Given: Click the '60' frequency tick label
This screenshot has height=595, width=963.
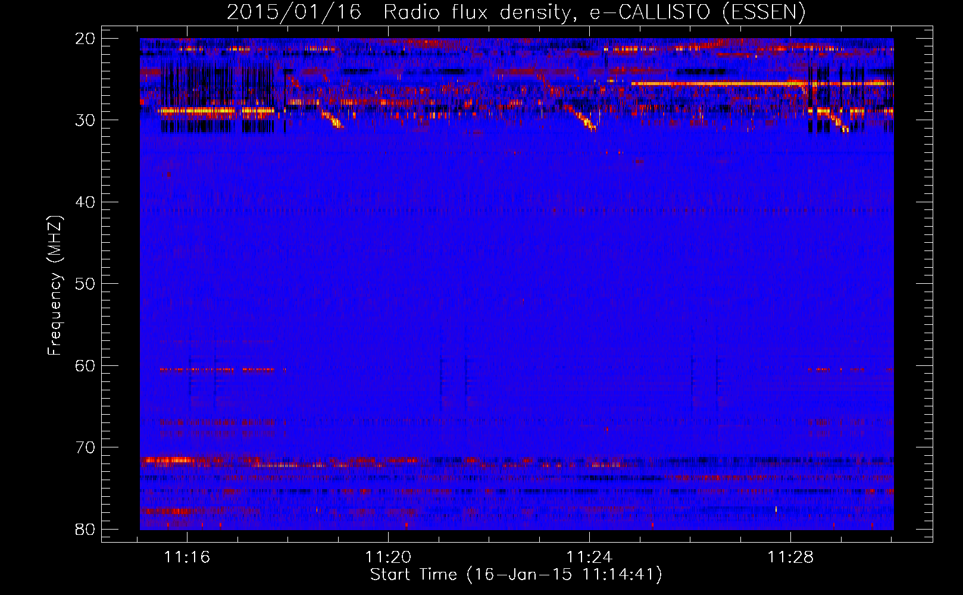Looking at the screenshot, I should (85, 366).
